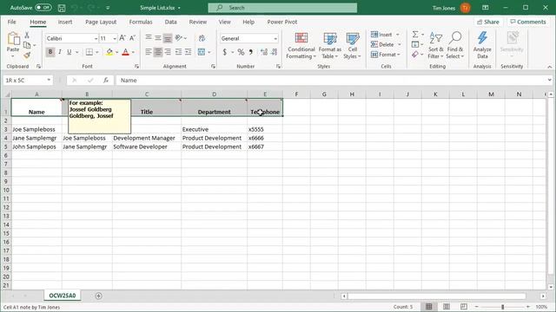Click the zoom slider handle

click(502, 307)
